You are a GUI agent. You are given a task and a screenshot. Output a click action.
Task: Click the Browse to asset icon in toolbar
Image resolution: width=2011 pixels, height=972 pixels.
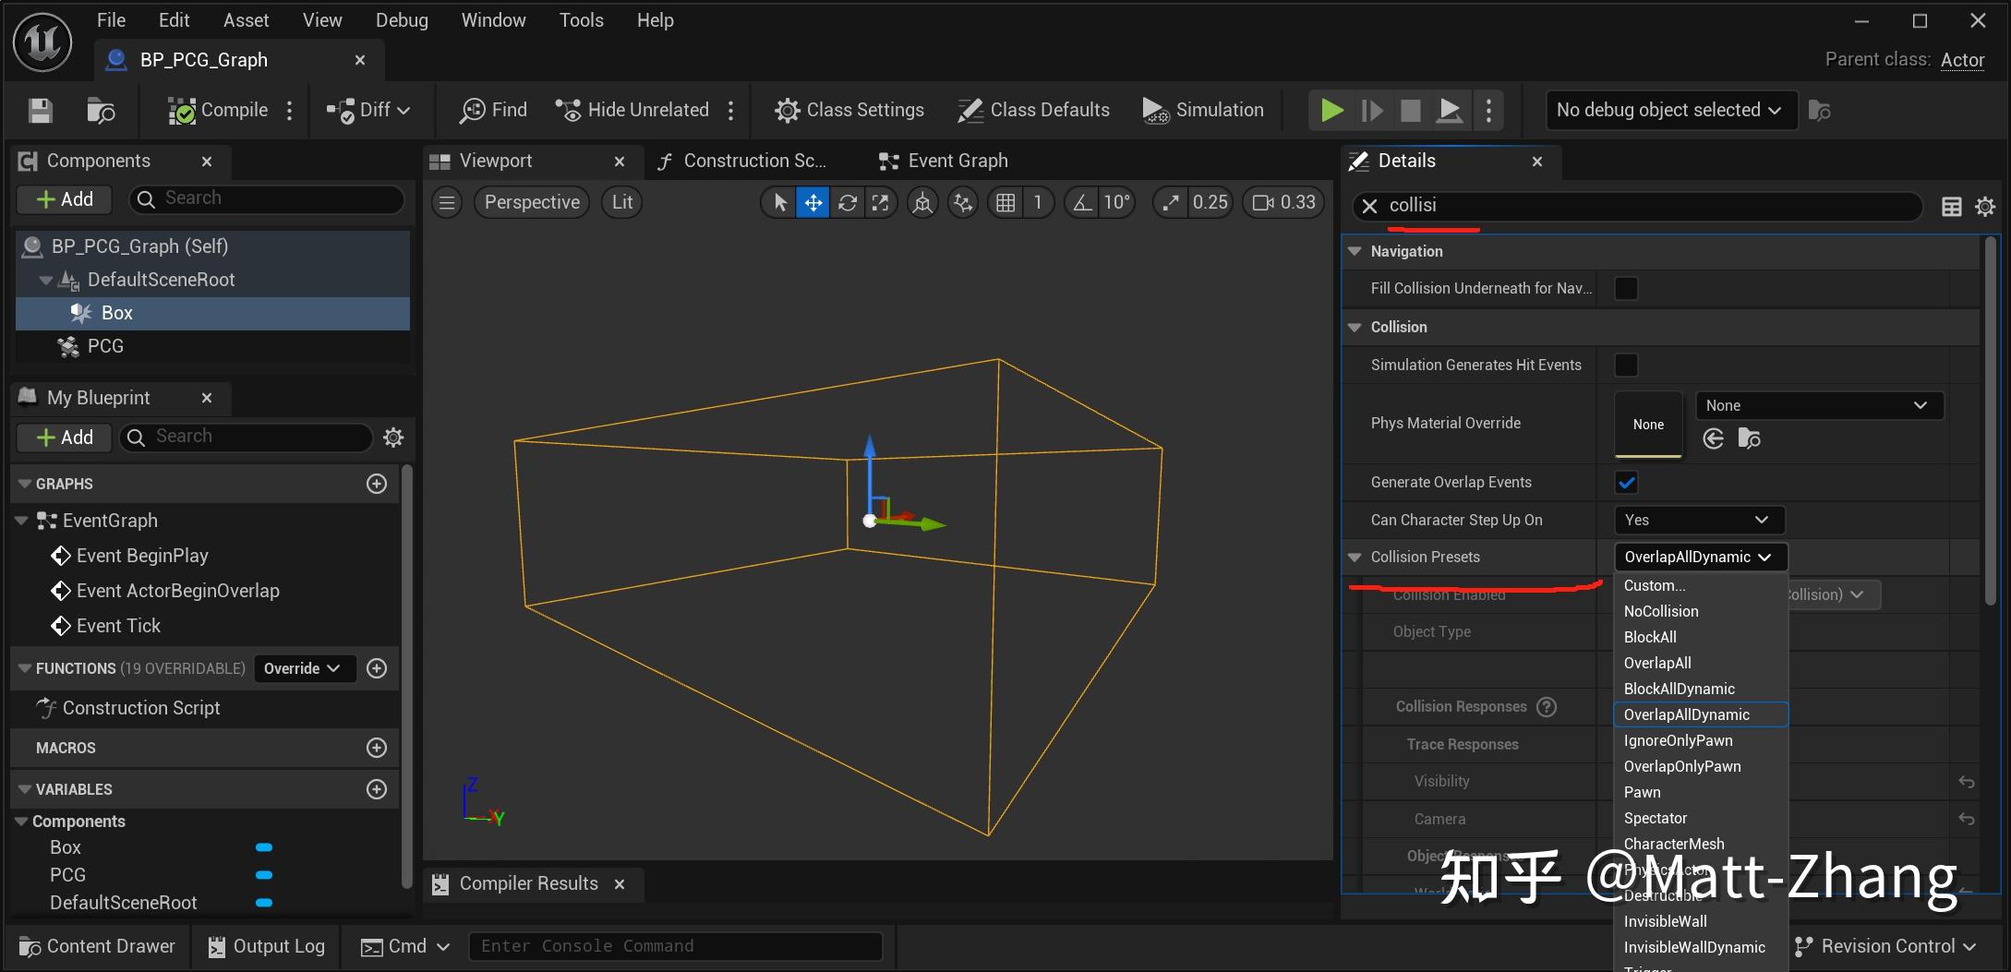click(x=100, y=111)
